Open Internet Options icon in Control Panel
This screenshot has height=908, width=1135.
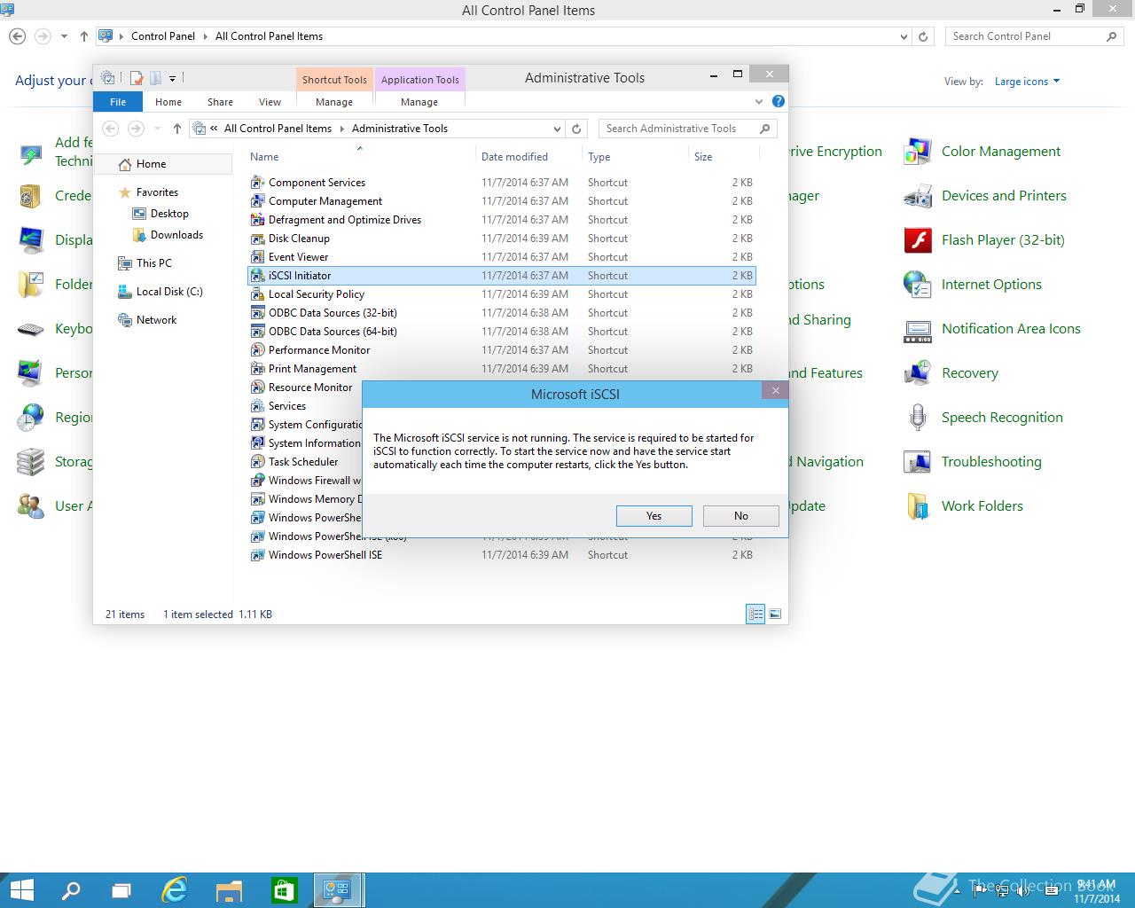[917, 285]
